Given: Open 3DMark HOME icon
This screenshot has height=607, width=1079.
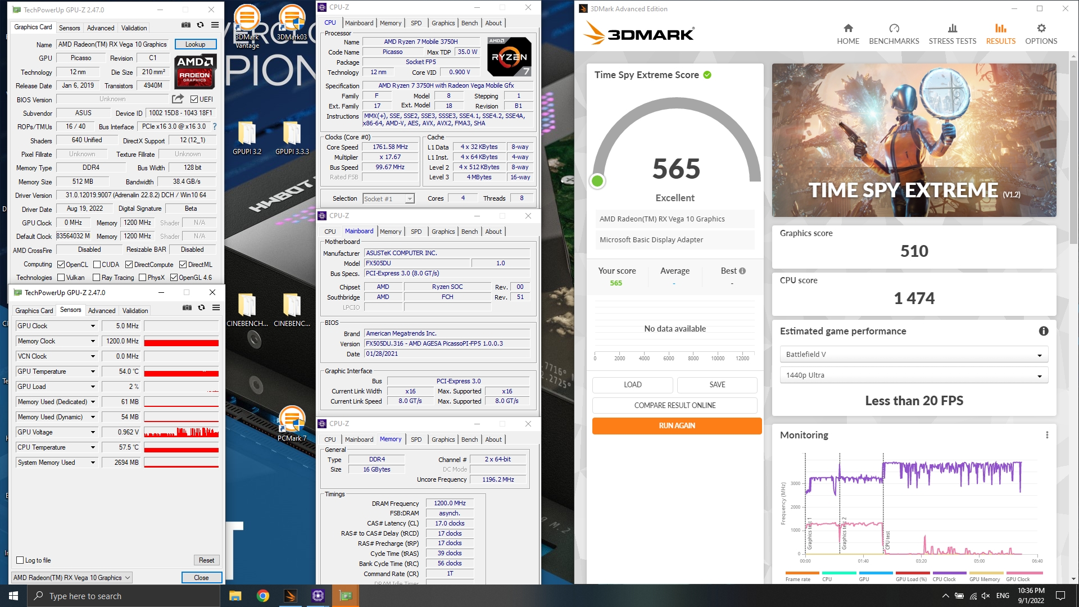Looking at the screenshot, I should coord(848,28).
